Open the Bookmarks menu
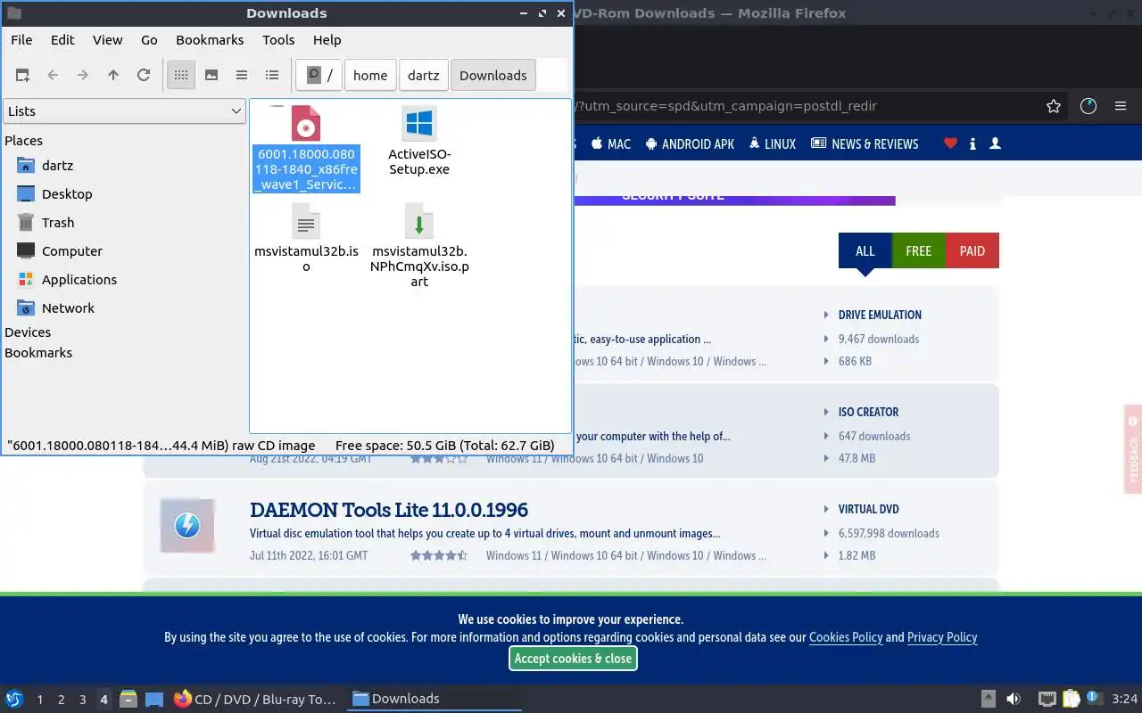 click(210, 40)
